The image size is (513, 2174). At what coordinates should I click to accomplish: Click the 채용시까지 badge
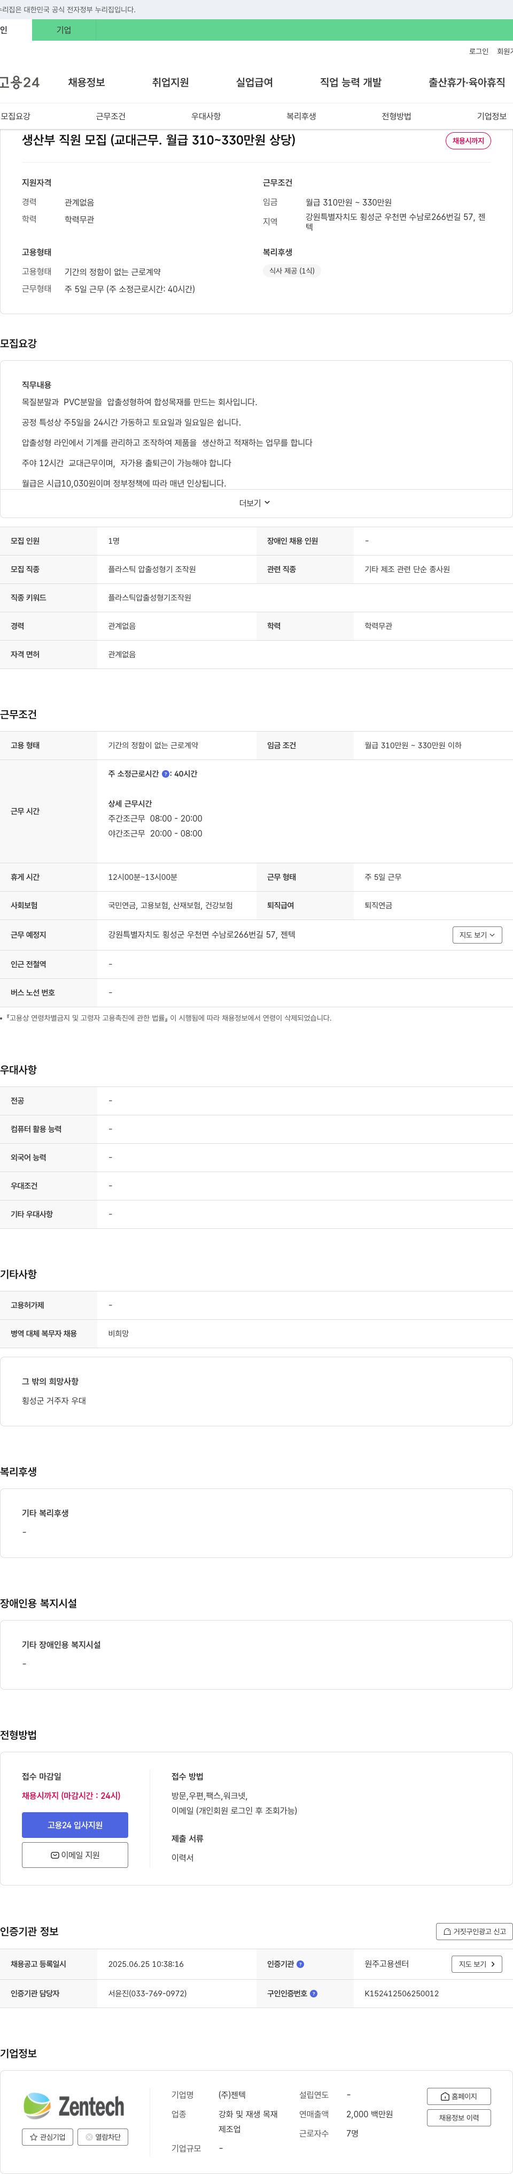[x=468, y=141]
